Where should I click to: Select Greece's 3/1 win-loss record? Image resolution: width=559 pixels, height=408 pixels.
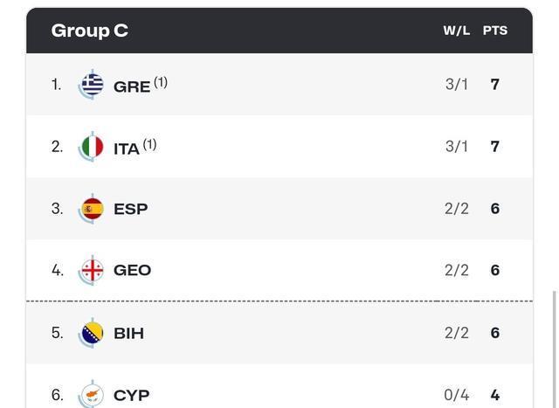456,85
